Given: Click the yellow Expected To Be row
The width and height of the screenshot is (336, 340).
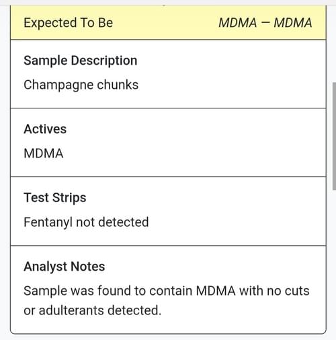Looking at the screenshot, I should point(168,23).
